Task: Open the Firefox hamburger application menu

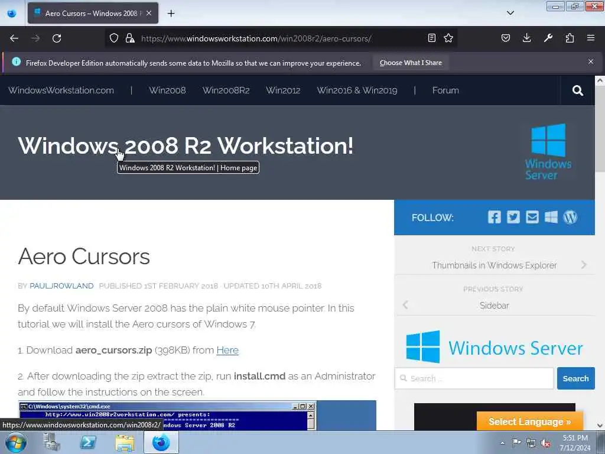Action: click(591, 38)
